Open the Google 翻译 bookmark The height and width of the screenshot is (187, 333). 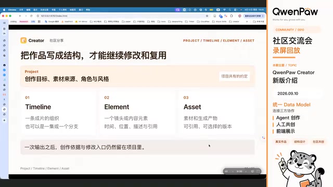52,22
